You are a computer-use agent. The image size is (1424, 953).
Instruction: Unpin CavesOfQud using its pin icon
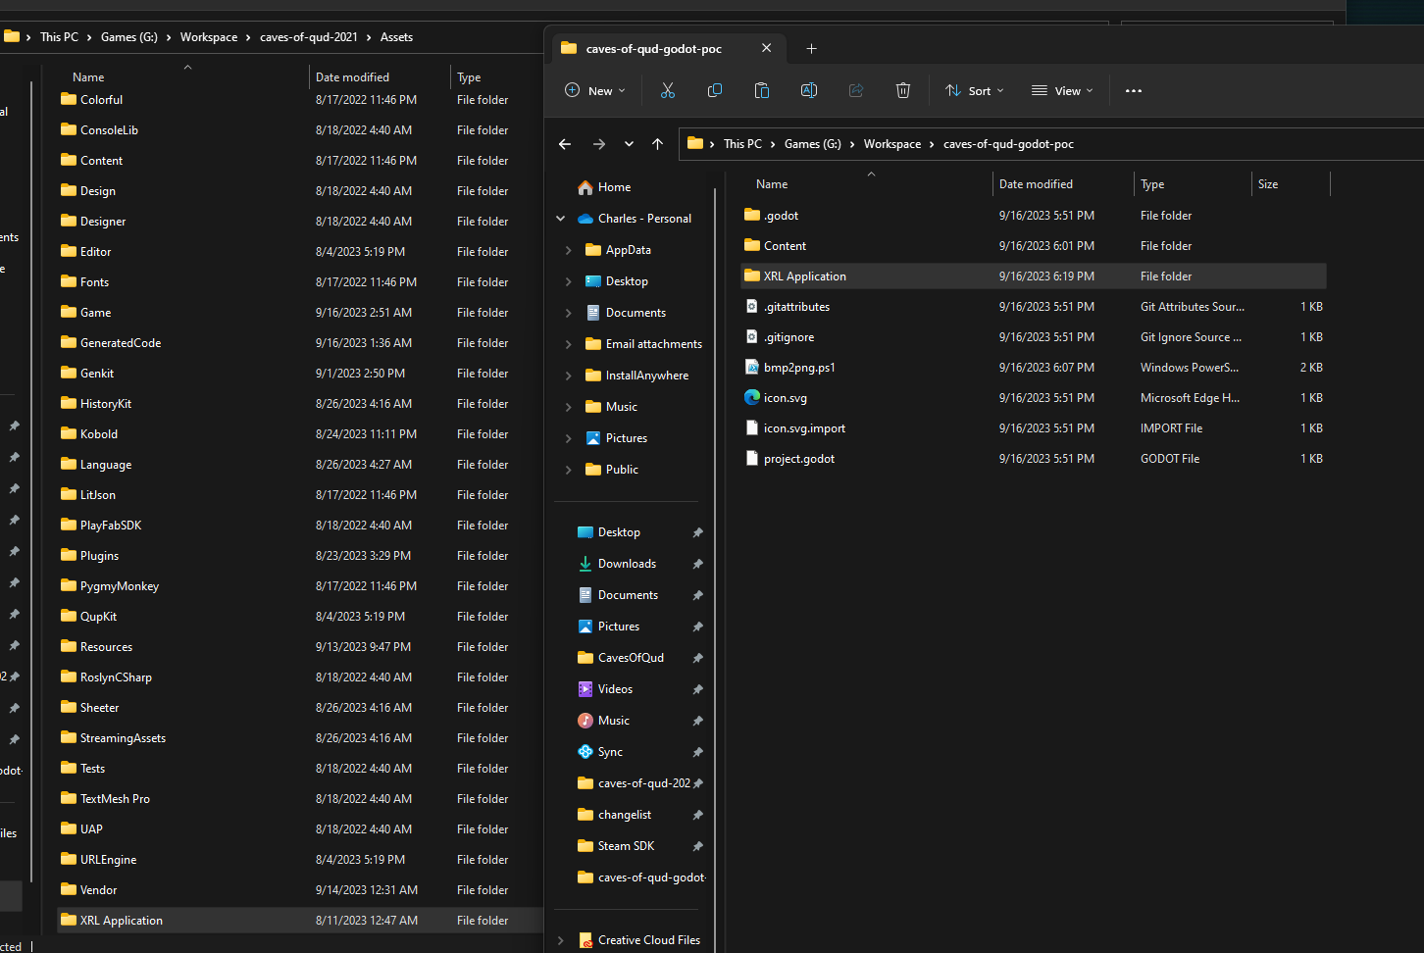pyautogui.click(x=697, y=658)
